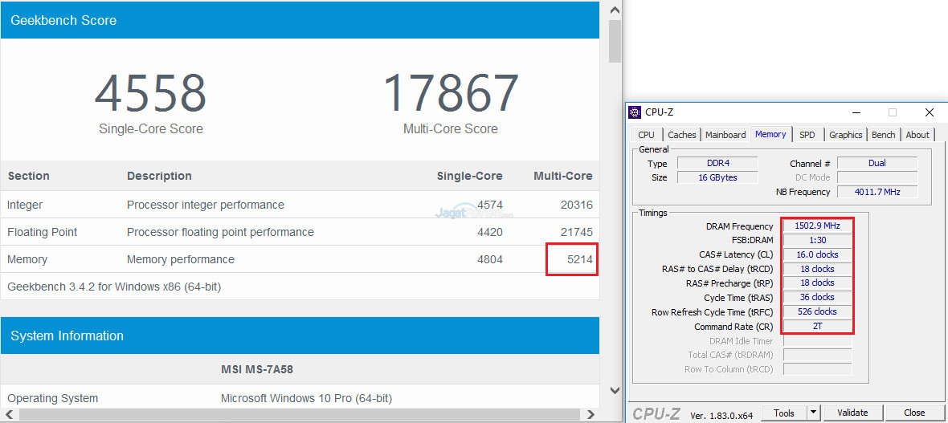Go to the Bench tab

tap(883, 135)
